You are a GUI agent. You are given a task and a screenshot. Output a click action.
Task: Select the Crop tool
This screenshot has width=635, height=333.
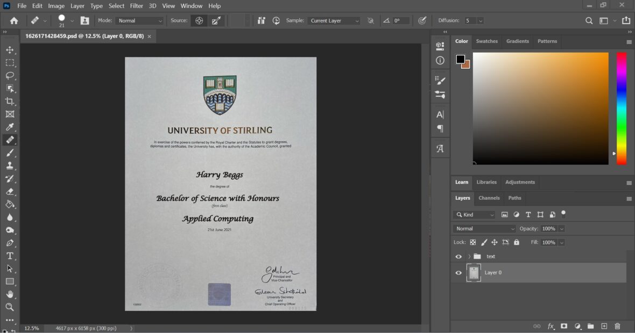(x=10, y=101)
